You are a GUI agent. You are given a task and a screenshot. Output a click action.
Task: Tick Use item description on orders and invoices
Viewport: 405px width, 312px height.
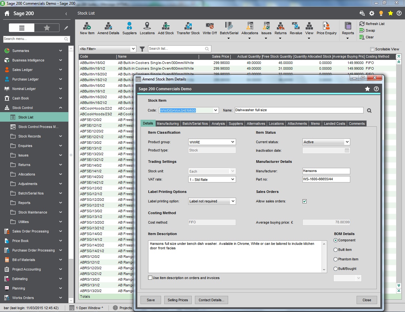(x=150, y=278)
